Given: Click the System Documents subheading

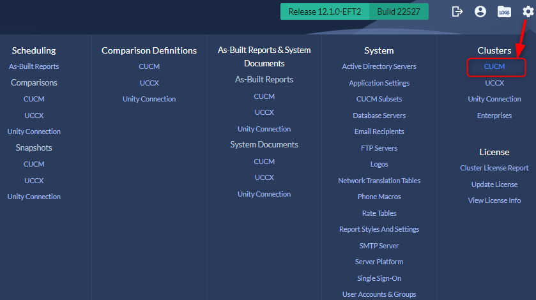Looking at the screenshot, I should coord(264,144).
